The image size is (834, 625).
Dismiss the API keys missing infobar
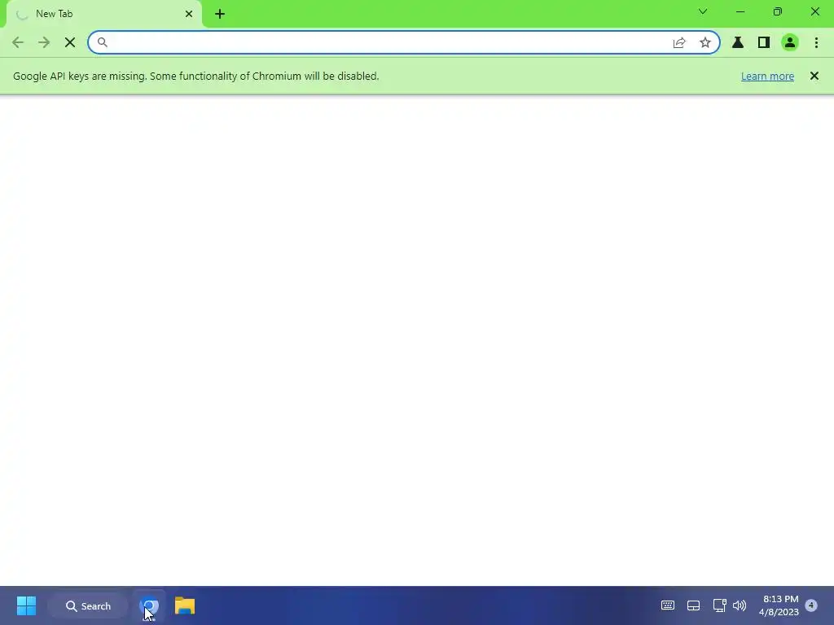coord(814,76)
